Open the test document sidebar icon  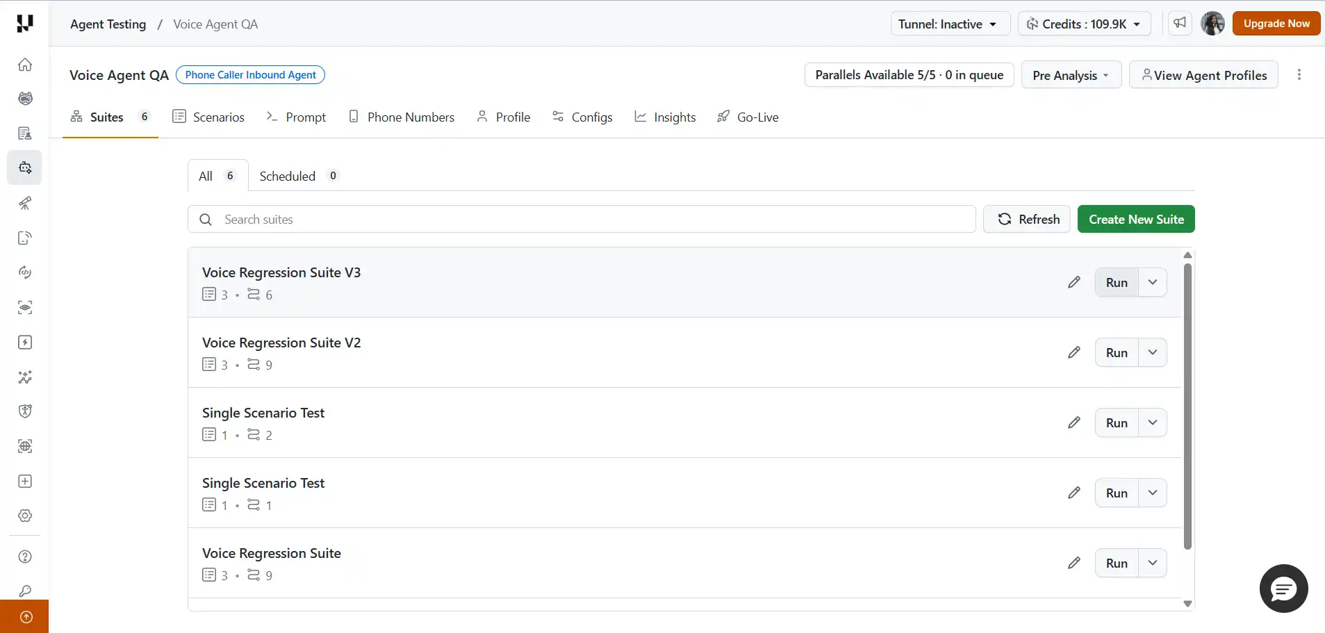click(25, 133)
